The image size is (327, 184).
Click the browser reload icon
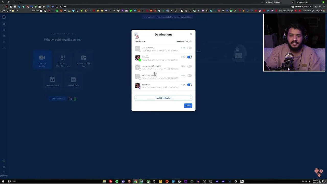click(316, 7)
